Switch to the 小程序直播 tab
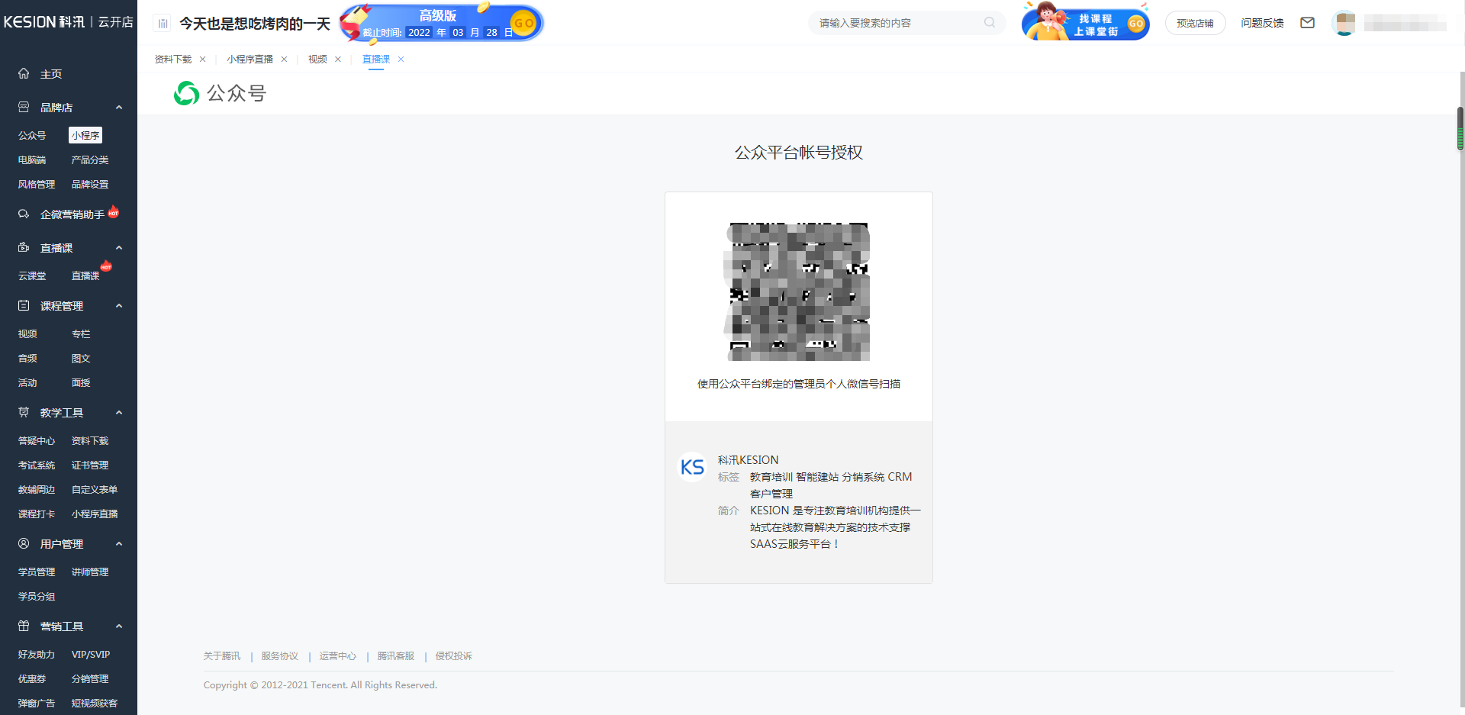Screen dimensions: 1465x715 coord(250,59)
